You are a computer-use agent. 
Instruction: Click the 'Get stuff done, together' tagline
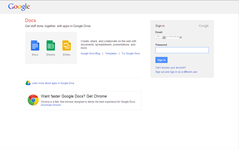pos(58,26)
